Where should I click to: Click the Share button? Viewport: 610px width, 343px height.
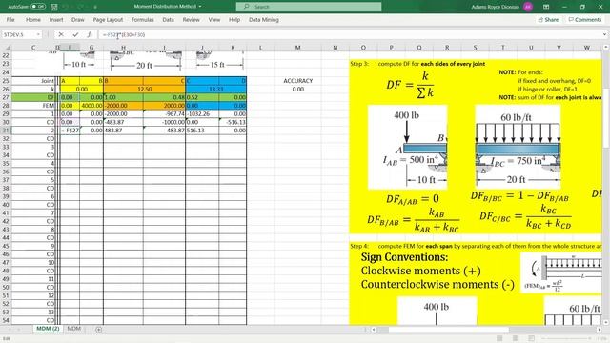tap(549, 19)
